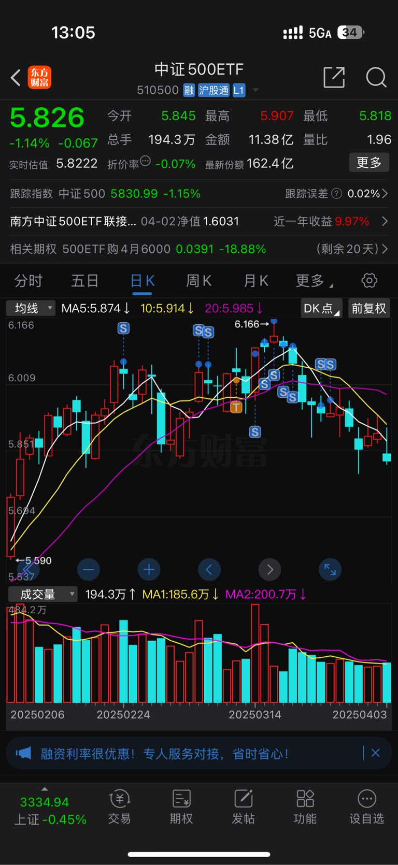Expand 更多 chart period options

pyautogui.click(x=314, y=281)
